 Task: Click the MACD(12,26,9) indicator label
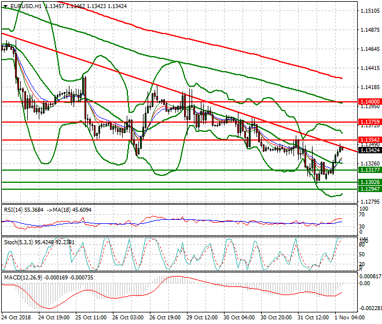coord(23,278)
